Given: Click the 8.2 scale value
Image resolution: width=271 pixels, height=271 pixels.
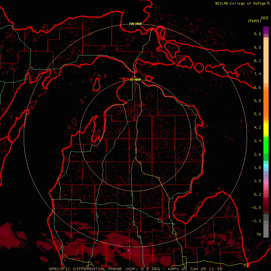Looking at the screenshot, I should click(257, 61).
